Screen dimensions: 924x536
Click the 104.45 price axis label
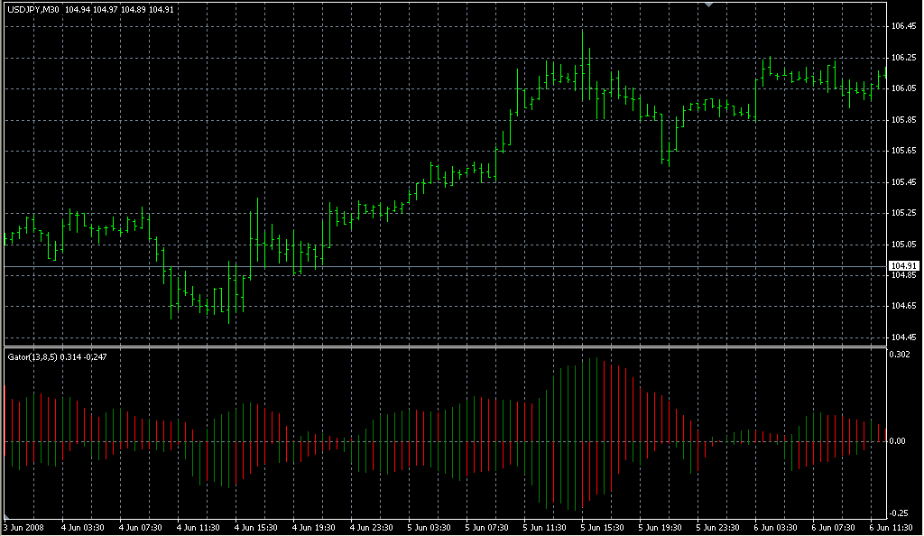coord(903,337)
